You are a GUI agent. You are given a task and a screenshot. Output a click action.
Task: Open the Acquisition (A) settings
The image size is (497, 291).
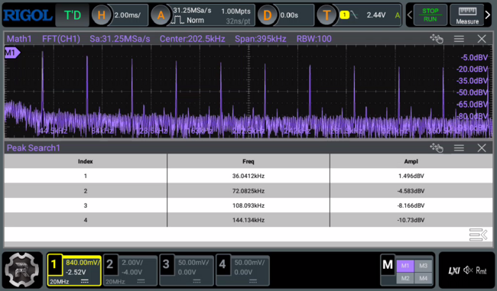click(161, 15)
